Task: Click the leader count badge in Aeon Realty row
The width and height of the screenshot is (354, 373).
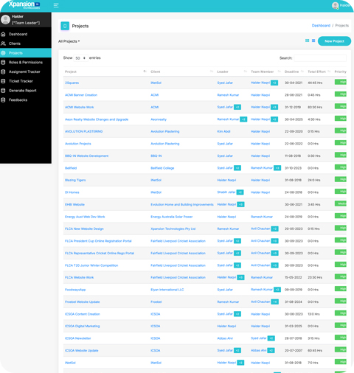Action: pyautogui.click(x=243, y=119)
